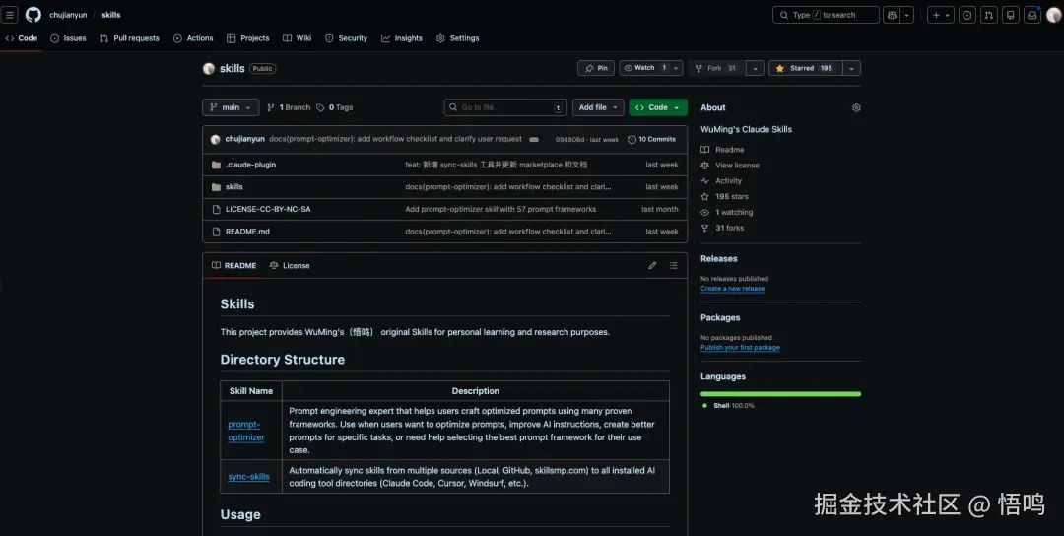The height and width of the screenshot is (536, 1064).
Task: Switch to the License tab
Action: click(x=290, y=265)
